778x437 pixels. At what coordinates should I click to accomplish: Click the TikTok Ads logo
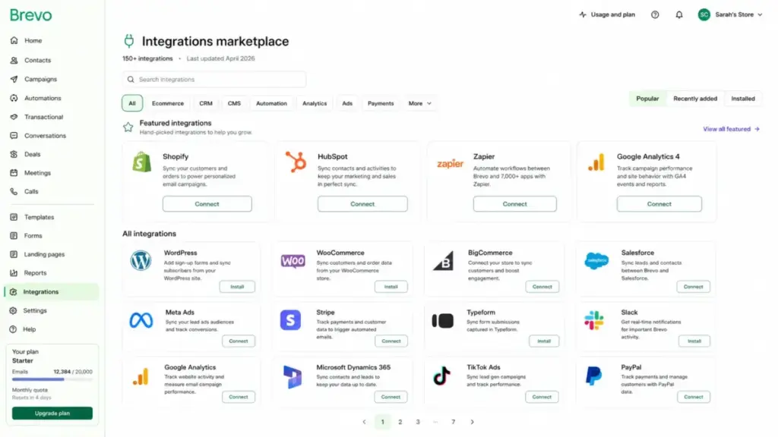(x=441, y=376)
